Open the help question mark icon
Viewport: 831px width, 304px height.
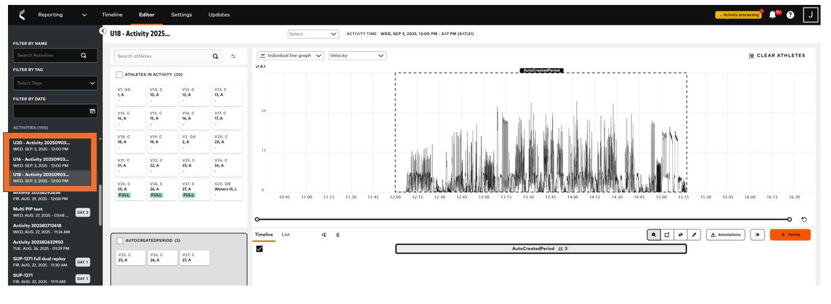point(790,15)
